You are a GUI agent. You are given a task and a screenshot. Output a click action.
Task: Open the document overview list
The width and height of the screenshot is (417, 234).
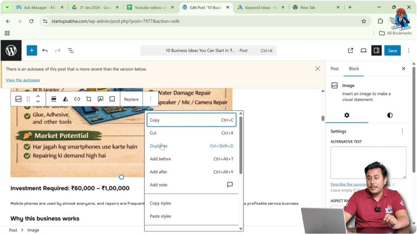point(71,50)
